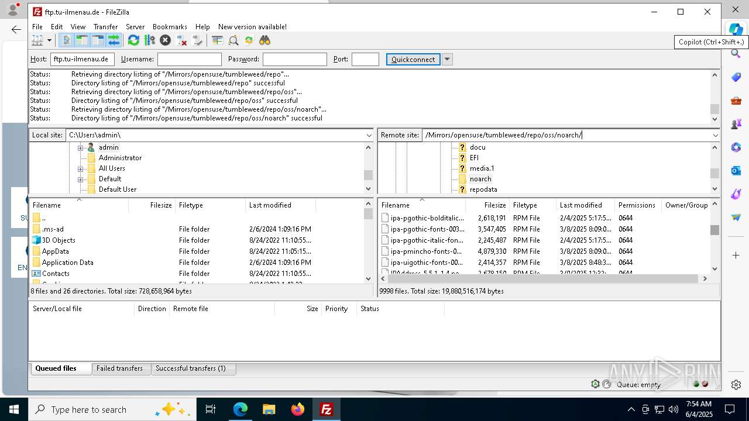The image size is (749, 421).
Task: Click the Password input field
Action: [295, 59]
